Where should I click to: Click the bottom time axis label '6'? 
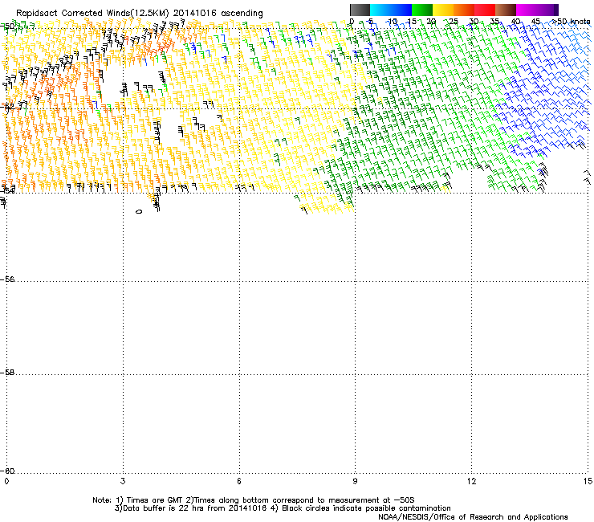239,481
